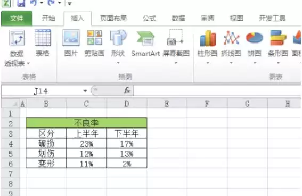Choose the Column chart (柱形图) icon

click(208, 38)
